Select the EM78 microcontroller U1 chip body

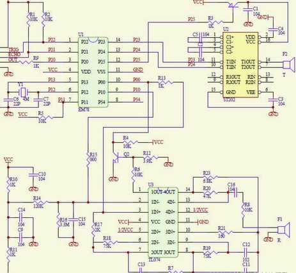(x=93, y=72)
